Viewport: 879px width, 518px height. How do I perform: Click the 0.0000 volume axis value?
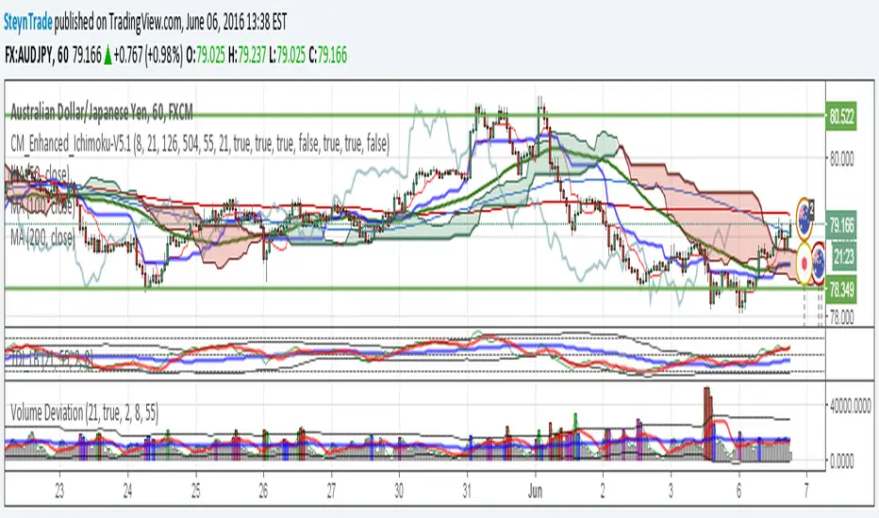tap(841, 461)
